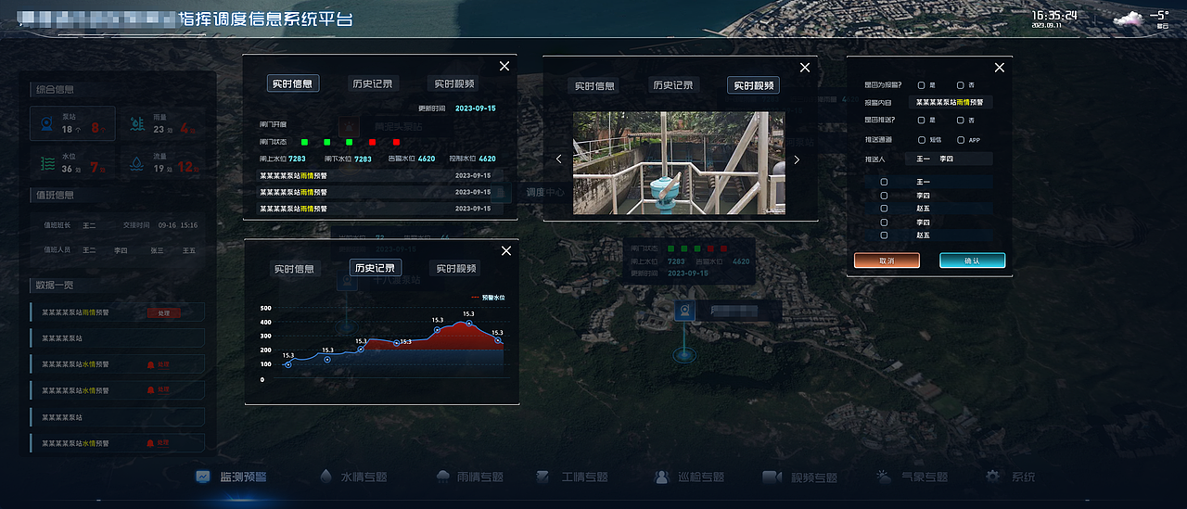Click the 视频专题 nav label
Screen dimensions: 1187x509
(x=814, y=477)
